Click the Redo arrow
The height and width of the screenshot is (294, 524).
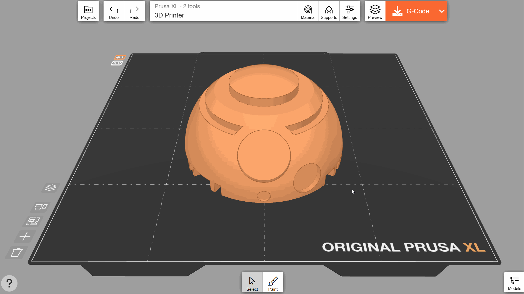pyautogui.click(x=134, y=11)
